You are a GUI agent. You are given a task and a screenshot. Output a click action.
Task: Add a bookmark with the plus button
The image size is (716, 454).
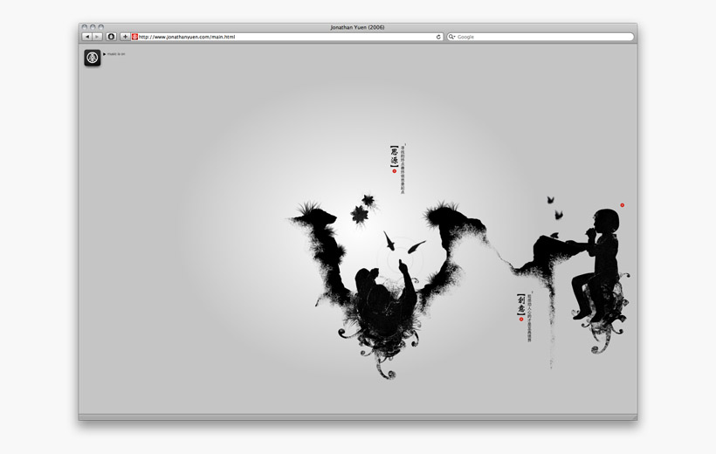click(x=125, y=37)
